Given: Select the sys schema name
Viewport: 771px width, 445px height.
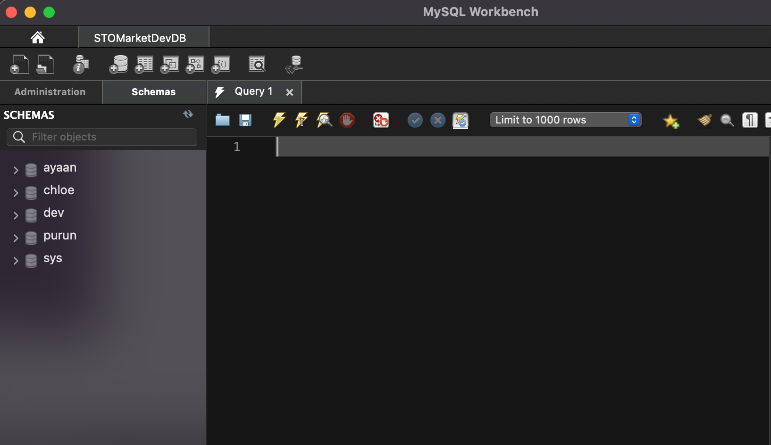Looking at the screenshot, I should (x=53, y=259).
